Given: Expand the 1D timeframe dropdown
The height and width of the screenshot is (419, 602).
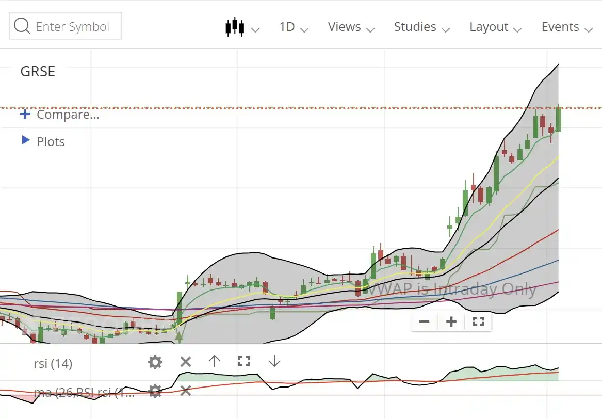Looking at the screenshot, I should [x=292, y=27].
